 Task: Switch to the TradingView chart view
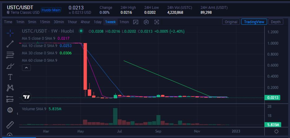254,22
